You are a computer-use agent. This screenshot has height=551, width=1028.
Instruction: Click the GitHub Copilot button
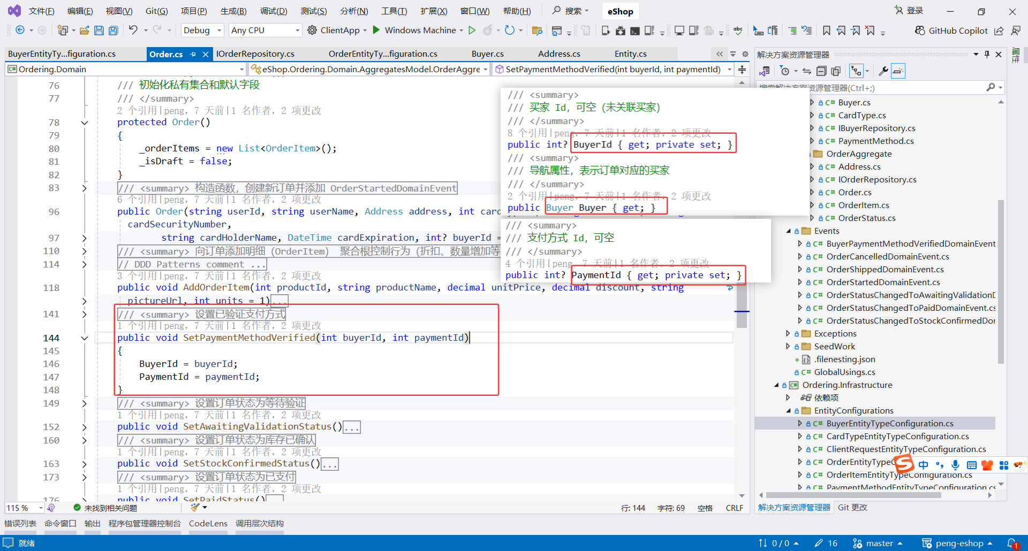point(951,30)
